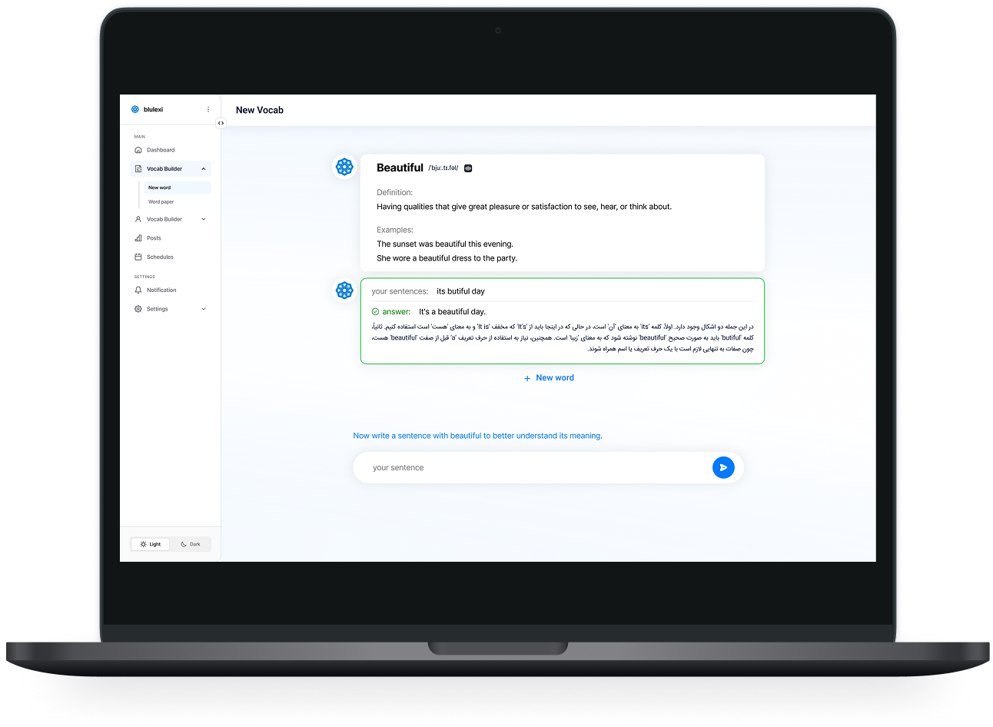Click the + New word link
The height and width of the screenshot is (727, 993).
point(549,378)
